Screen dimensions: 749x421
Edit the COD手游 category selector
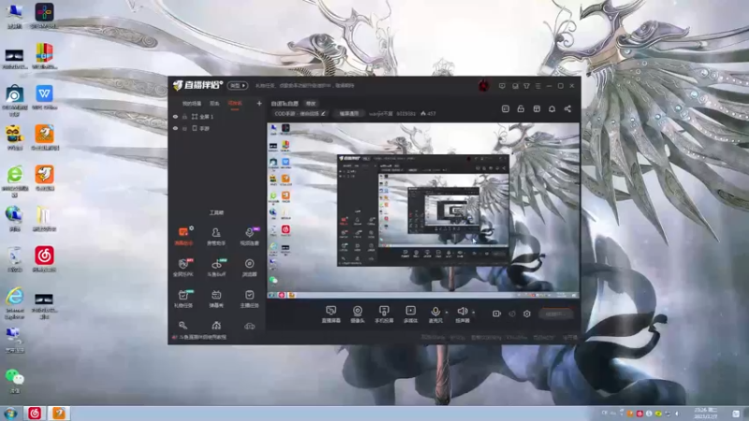click(x=300, y=113)
